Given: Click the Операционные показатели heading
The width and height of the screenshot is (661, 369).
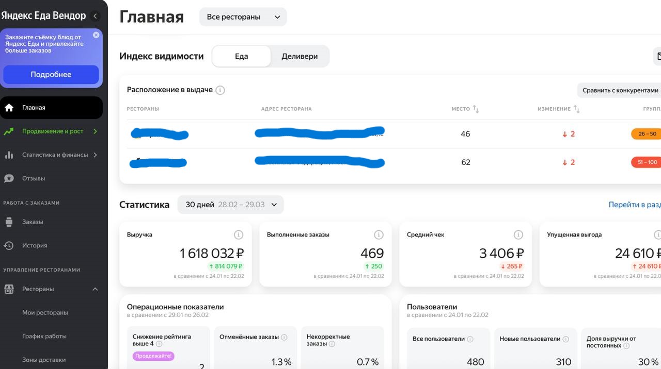Looking at the screenshot, I should click(175, 307).
